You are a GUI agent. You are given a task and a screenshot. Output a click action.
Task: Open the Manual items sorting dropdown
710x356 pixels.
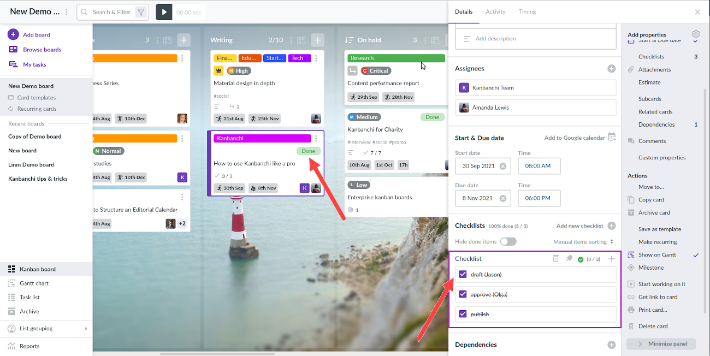coord(583,242)
